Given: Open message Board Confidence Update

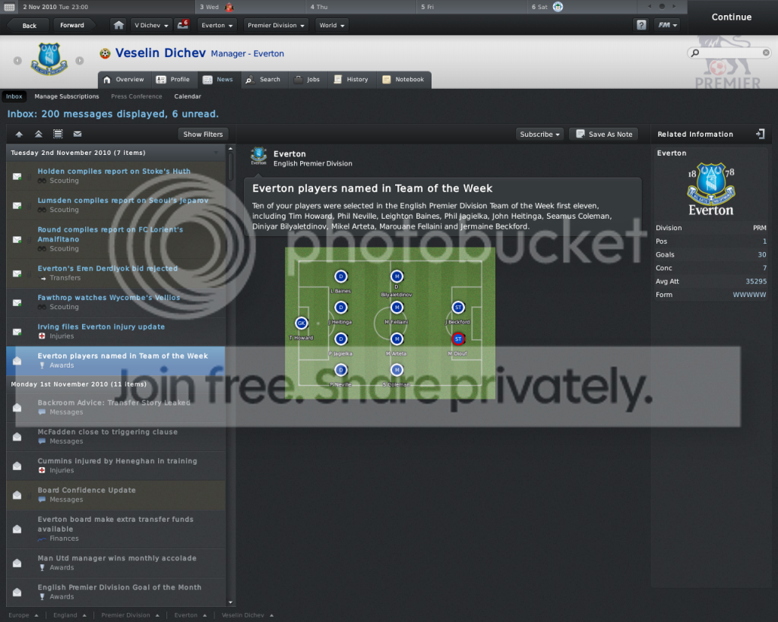Looking at the screenshot, I should [x=116, y=494].
